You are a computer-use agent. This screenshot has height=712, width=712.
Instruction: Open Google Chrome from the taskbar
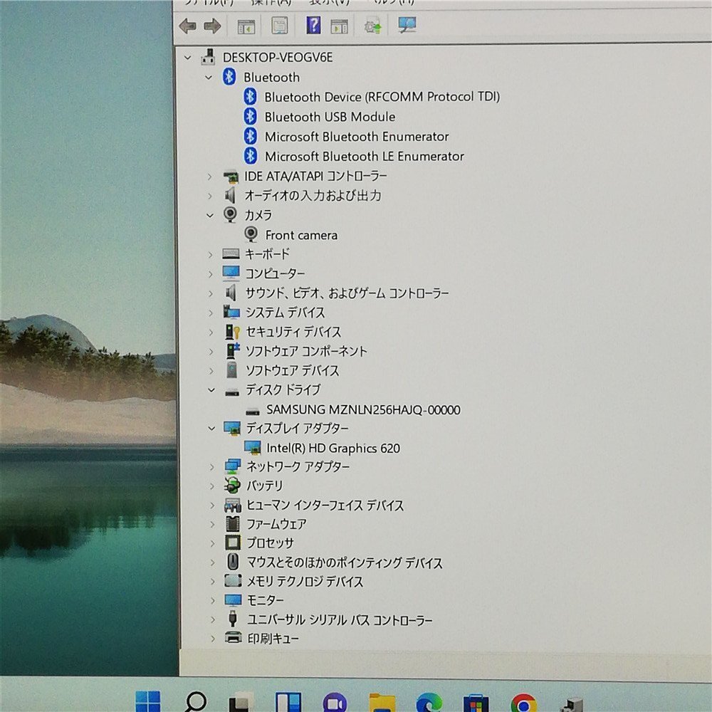(523, 703)
